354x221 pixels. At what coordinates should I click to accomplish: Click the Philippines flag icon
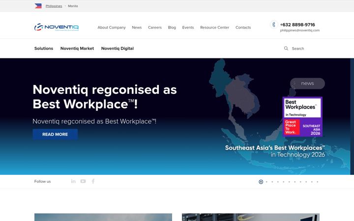(38, 6)
